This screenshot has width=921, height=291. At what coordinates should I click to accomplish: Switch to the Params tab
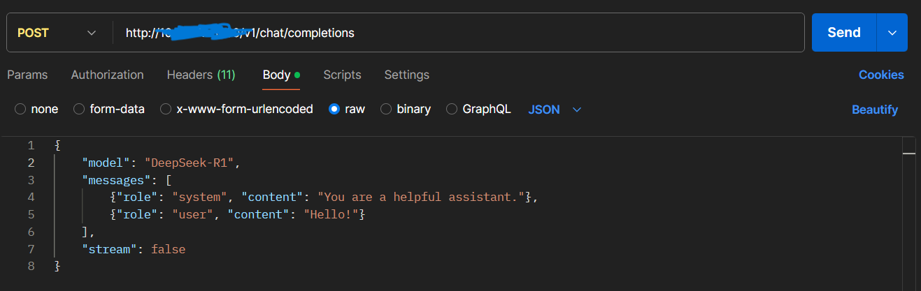point(27,75)
